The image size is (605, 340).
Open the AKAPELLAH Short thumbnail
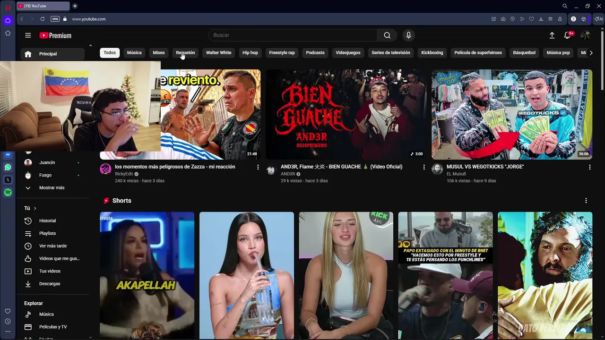pyautogui.click(x=147, y=275)
